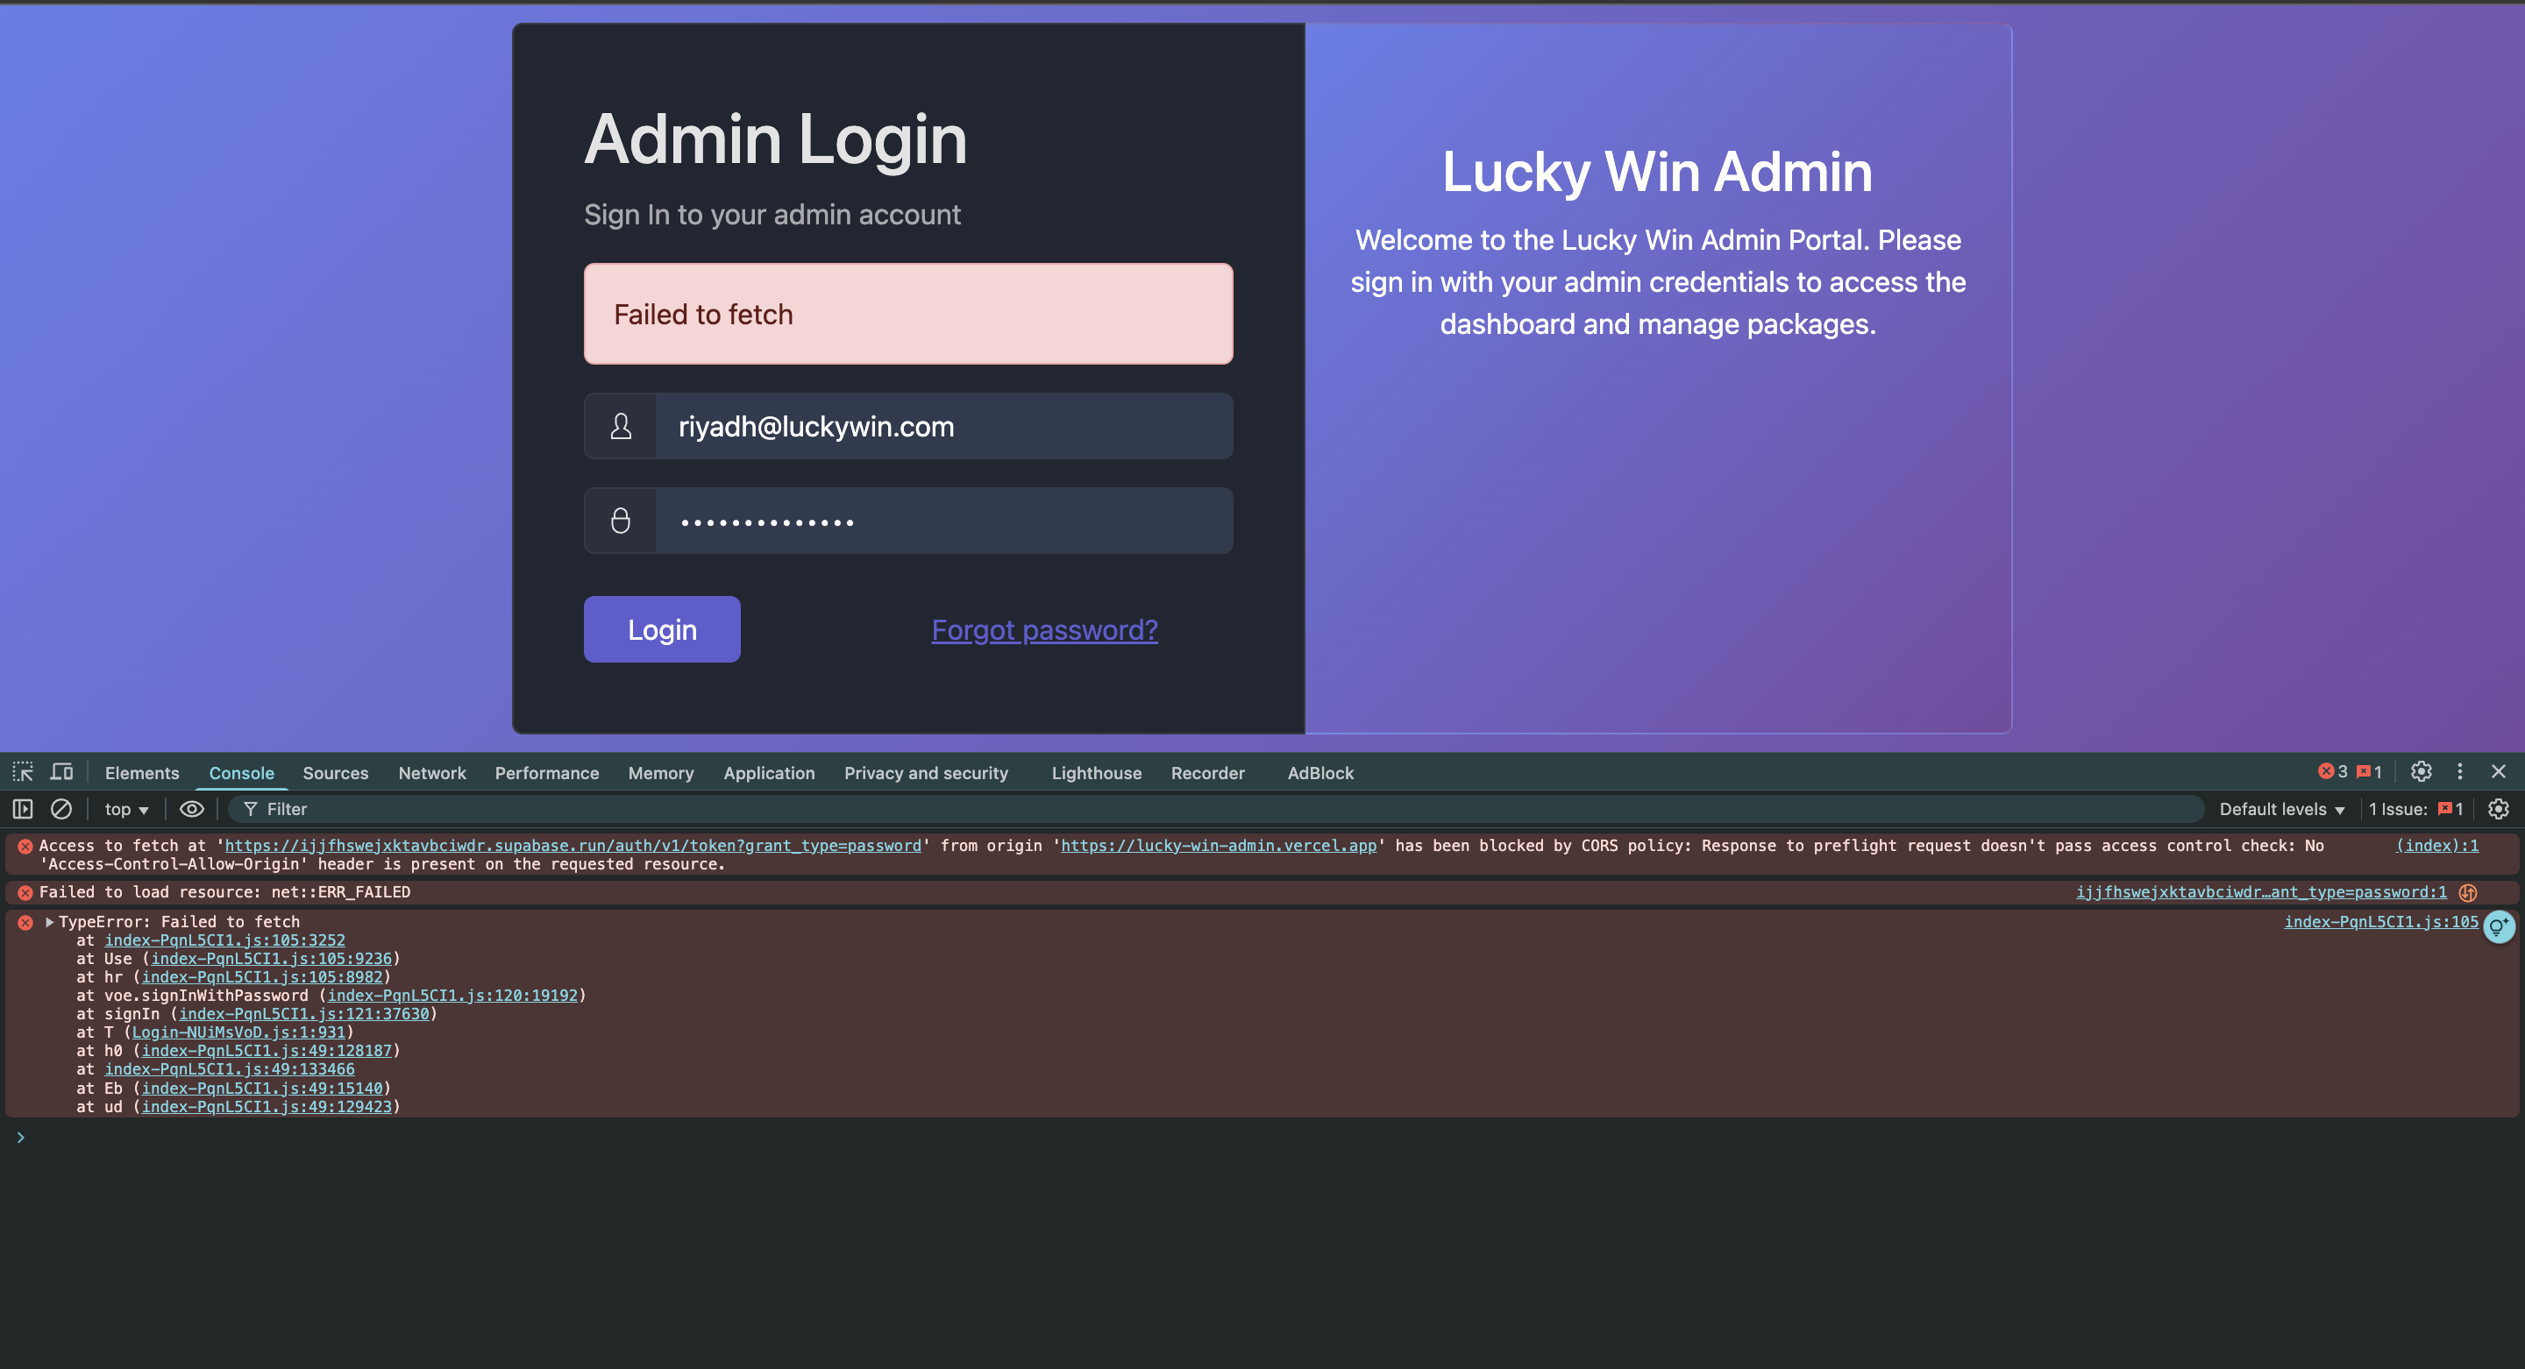Open DevTools settings gear icon
2525x1369 pixels.
[2421, 772]
